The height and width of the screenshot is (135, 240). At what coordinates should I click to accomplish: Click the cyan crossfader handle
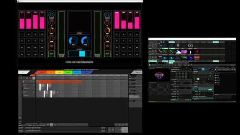tap(82, 54)
